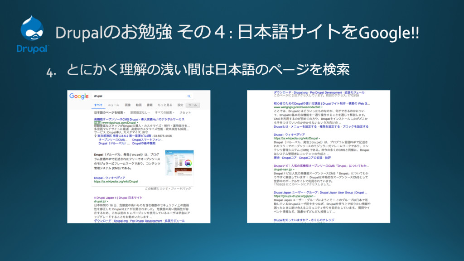Click Drupal.org sitelink in left screenshot
464x261 pixels.
[121, 221]
